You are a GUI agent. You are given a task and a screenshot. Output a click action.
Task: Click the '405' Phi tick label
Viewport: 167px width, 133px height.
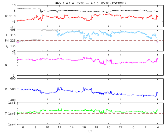(13, 30)
